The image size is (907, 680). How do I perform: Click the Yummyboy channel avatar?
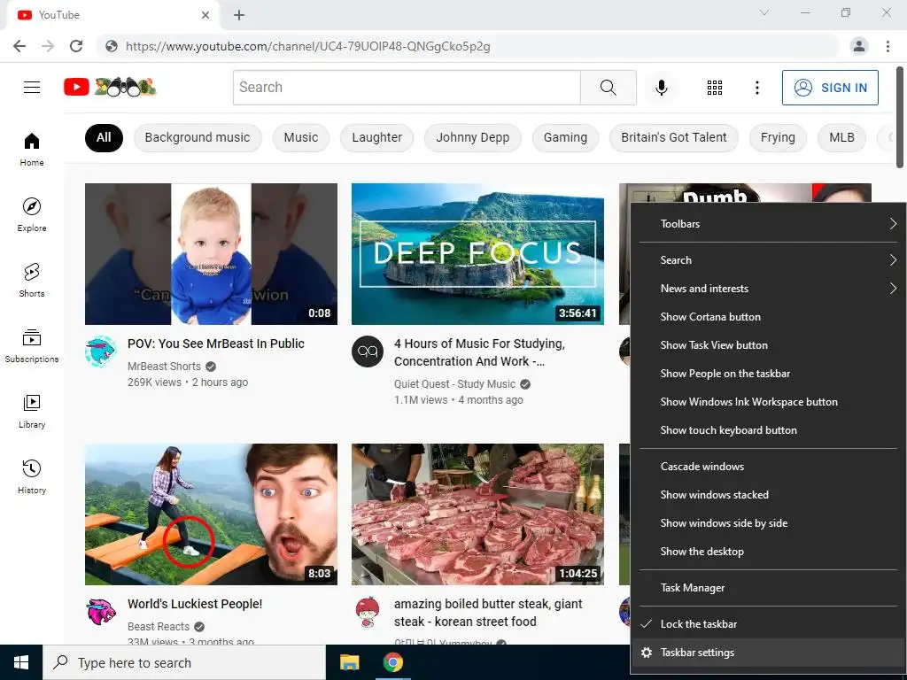pos(368,612)
